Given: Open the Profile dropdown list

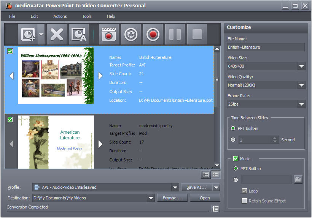Looking at the screenshot, I should pos(175,187).
